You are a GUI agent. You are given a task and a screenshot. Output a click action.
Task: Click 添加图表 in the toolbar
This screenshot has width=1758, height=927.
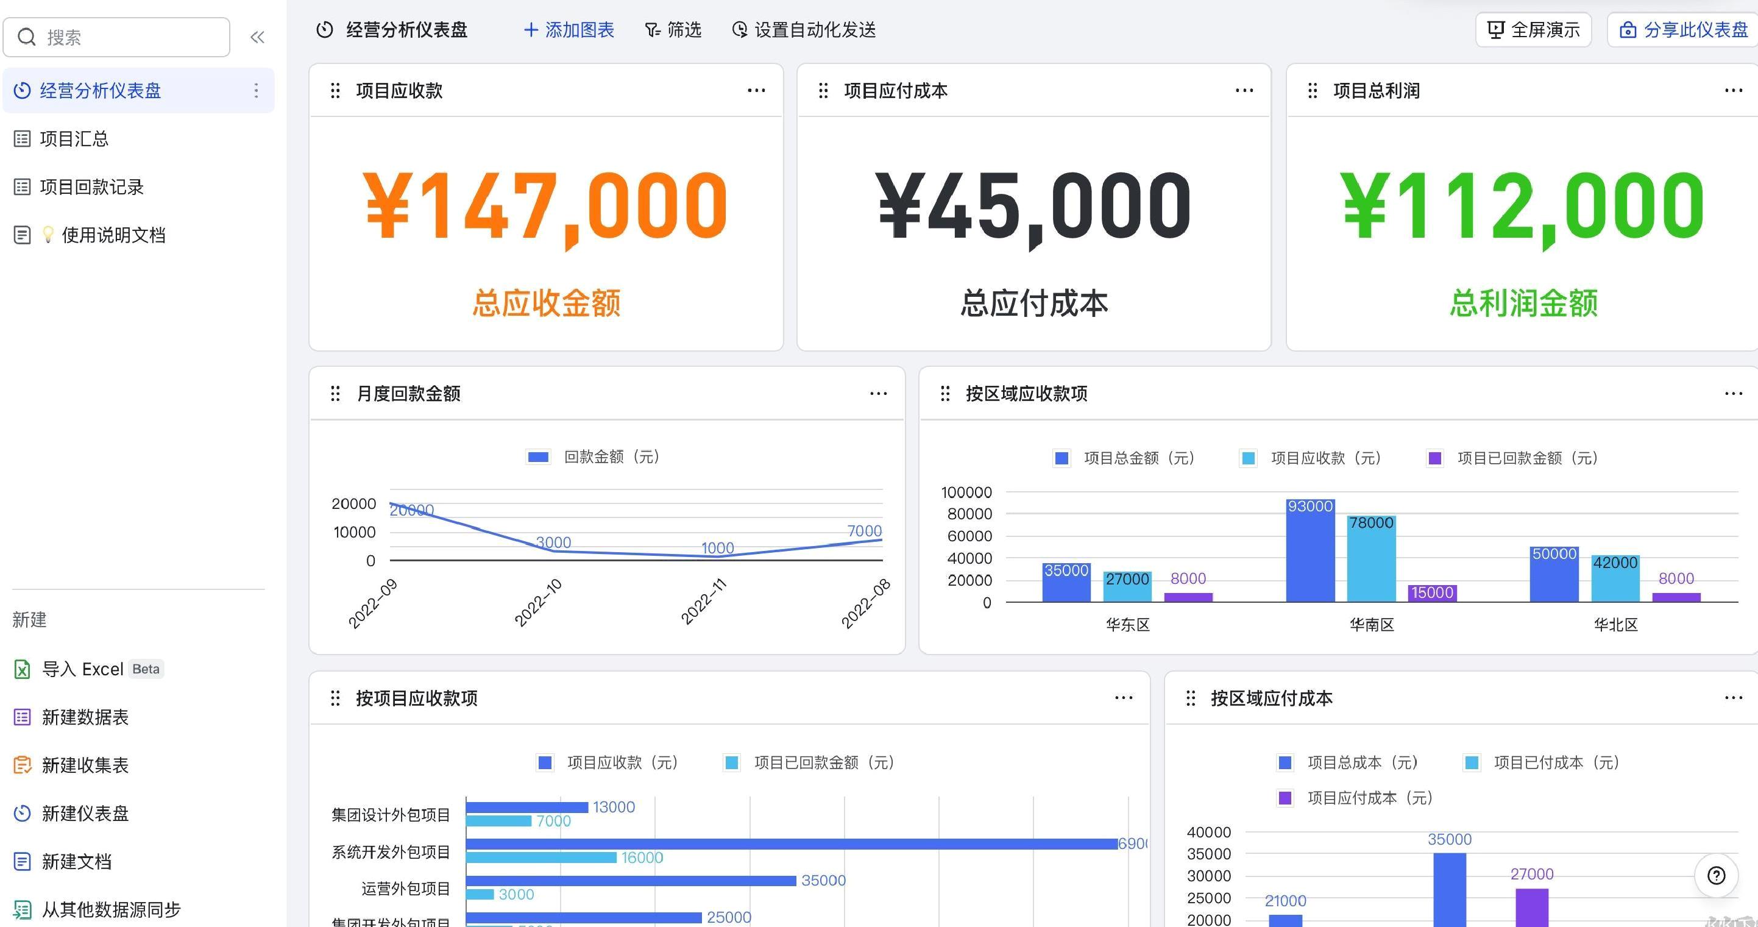569,30
